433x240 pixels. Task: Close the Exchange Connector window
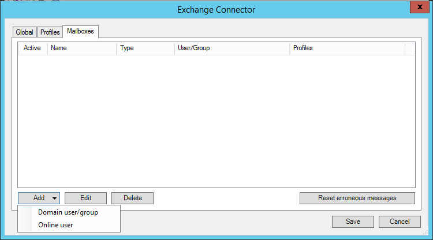point(420,7)
